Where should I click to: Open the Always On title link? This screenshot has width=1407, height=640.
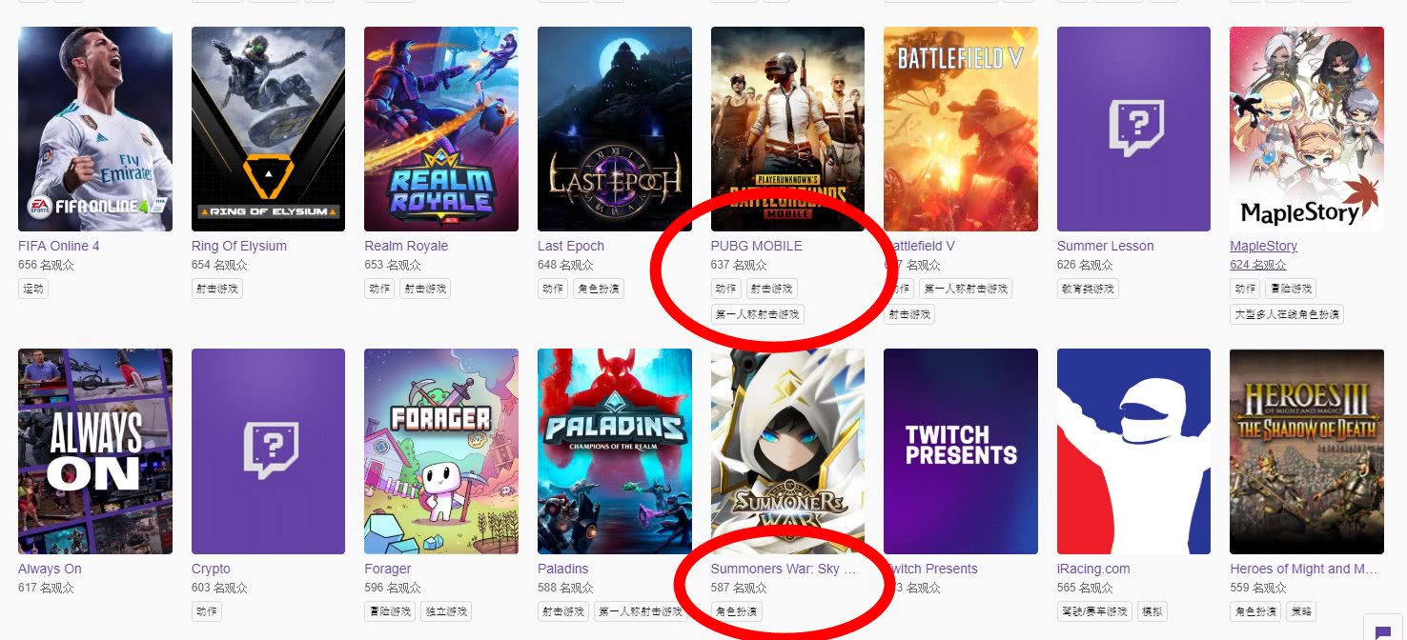tap(50, 569)
